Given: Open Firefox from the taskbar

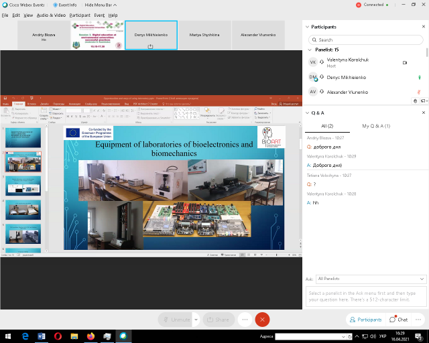Looking at the screenshot, I should point(90,336).
